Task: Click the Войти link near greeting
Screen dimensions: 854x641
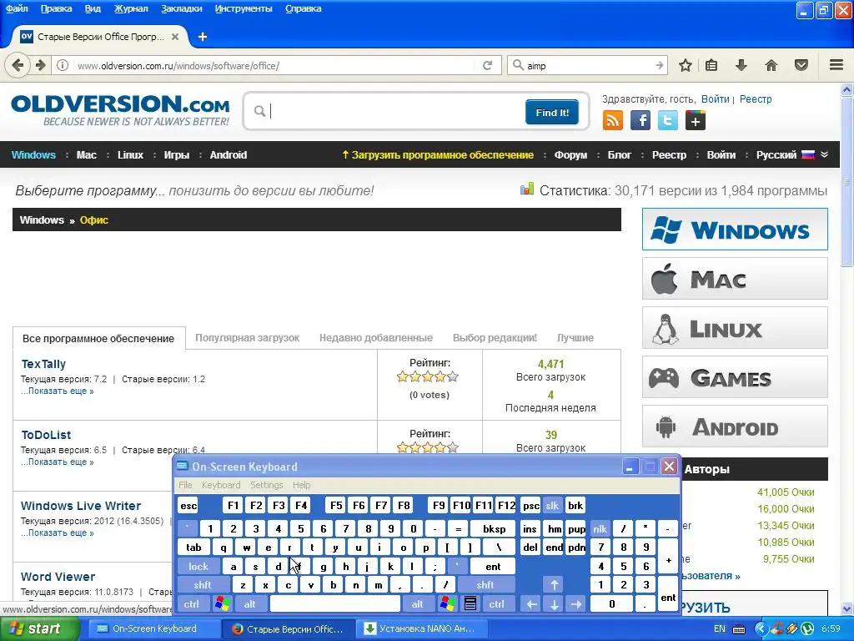Action: [x=715, y=99]
